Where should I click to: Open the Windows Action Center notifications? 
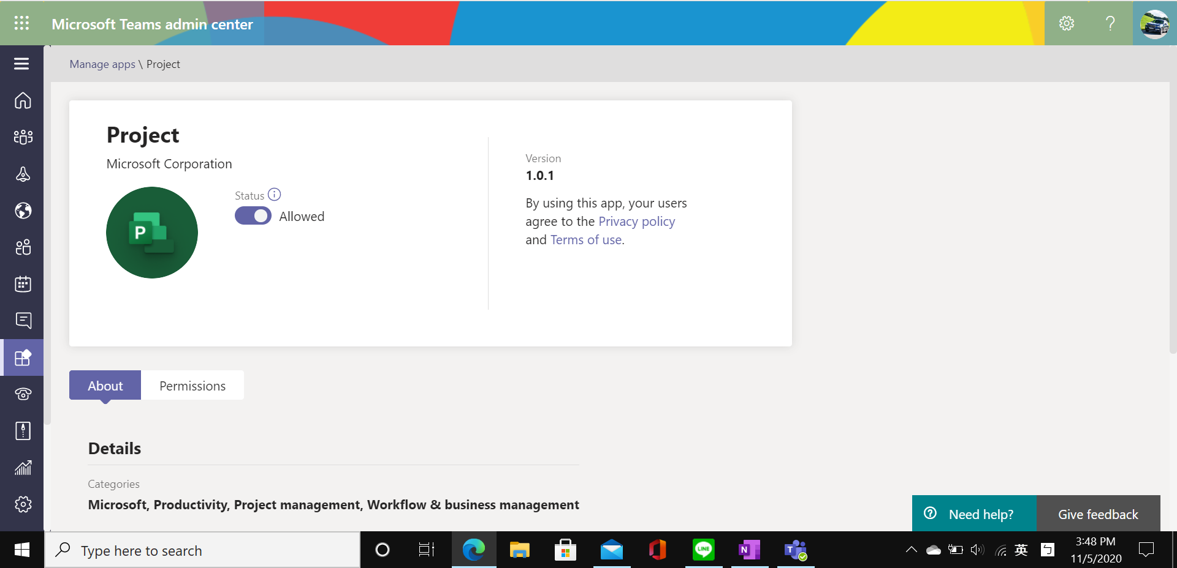point(1146,550)
